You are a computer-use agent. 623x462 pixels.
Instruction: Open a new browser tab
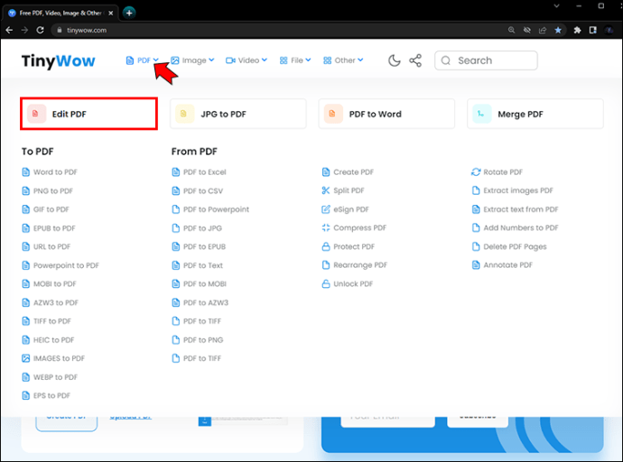(x=129, y=13)
